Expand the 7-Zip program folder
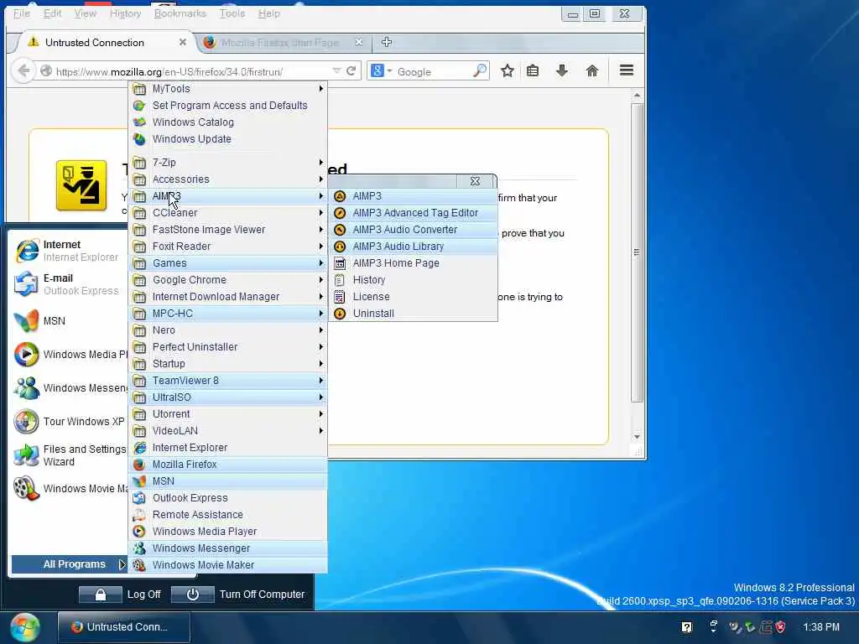Viewport: 859px width, 644px height. pyautogui.click(x=228, y=163)
